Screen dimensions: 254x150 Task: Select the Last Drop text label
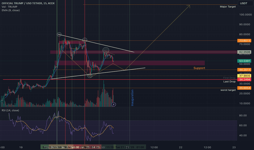coord(229,82)
